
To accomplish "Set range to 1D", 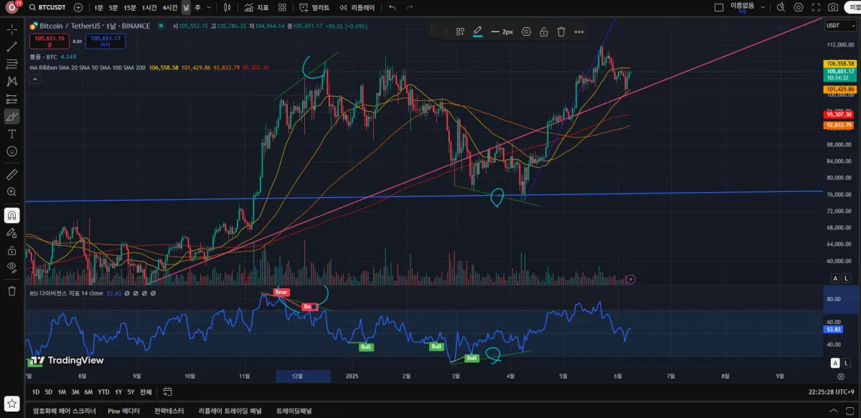I will coord(36,392).
